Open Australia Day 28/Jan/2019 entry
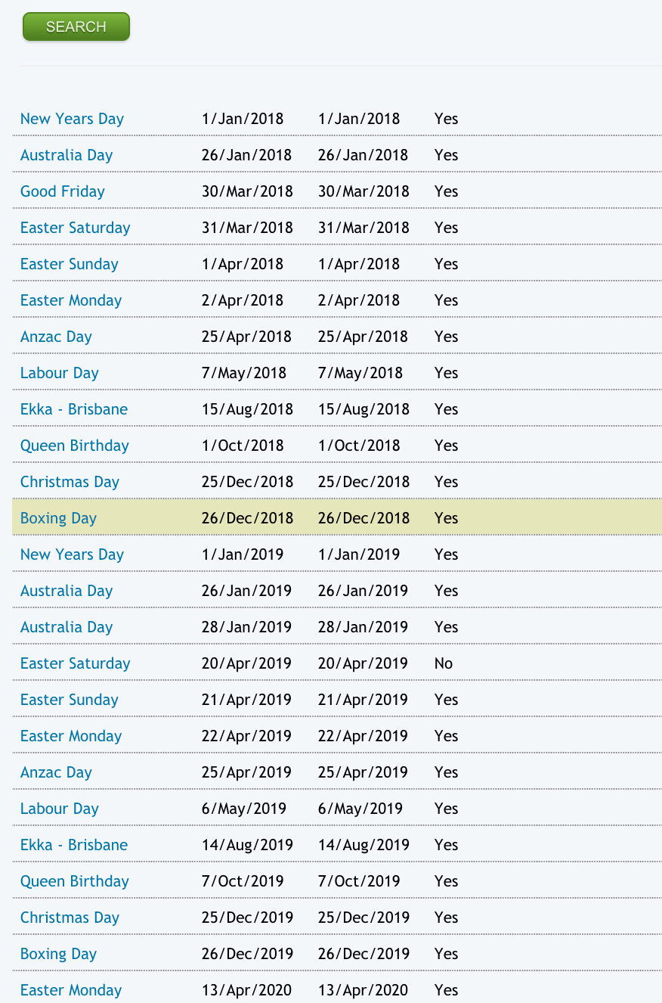This screenshot has width=662, height=1003. tap(67, 627)
